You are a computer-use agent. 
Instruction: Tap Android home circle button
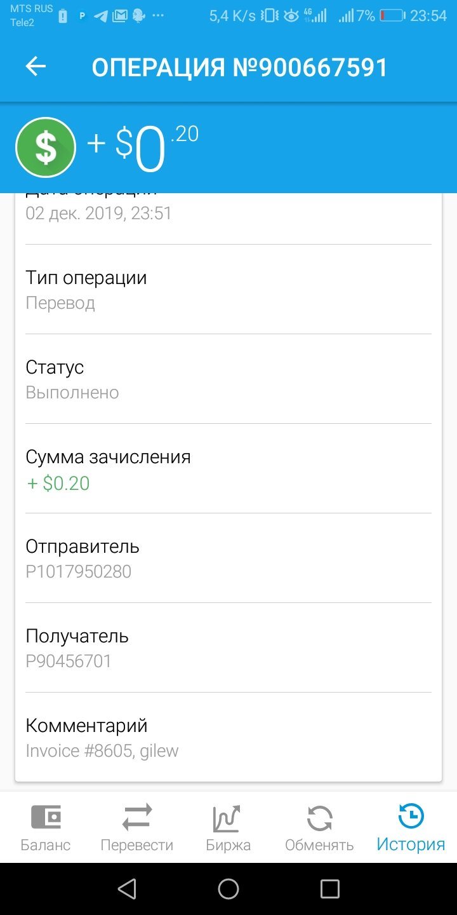[x=228, y=889]
